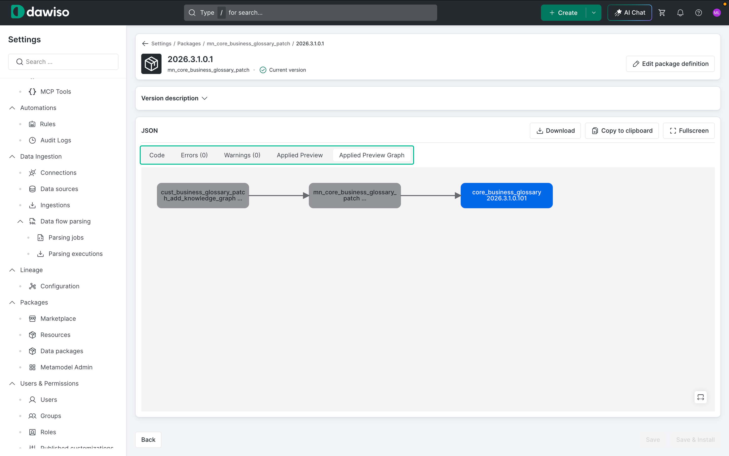Screen dimensions: 729x456
Task: Go to Connections
Action: pyautogui.click(x=58, y=173)
